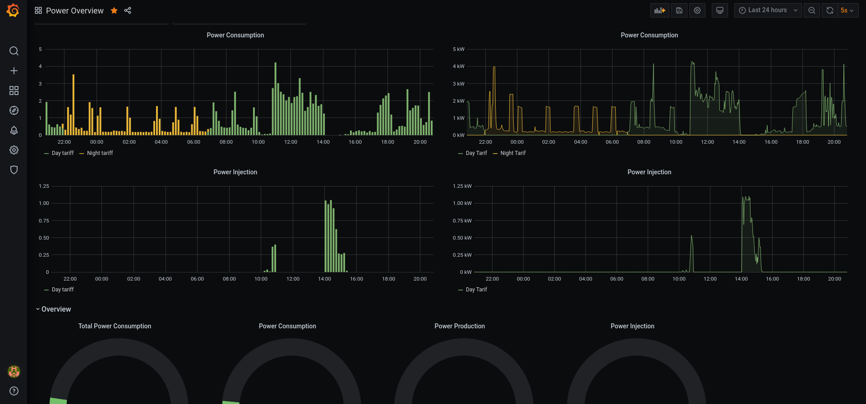This screenshot has height=404, width=866.
Task: Open the Power Production panel title menu
Action: (460, 326)
